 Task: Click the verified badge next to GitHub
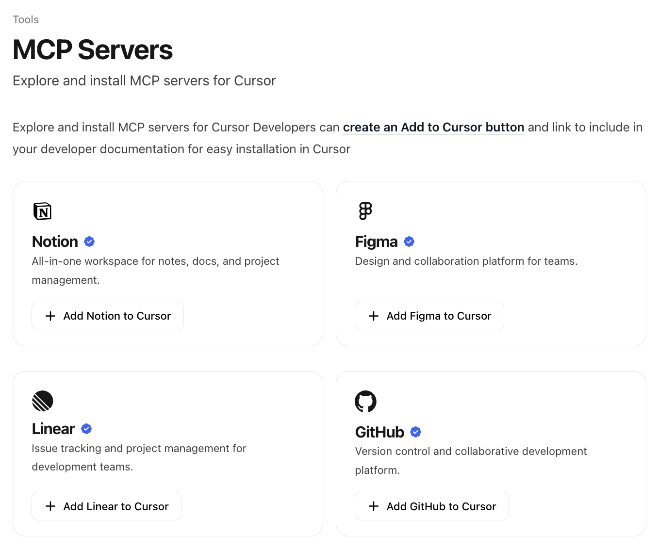[415, 432]
